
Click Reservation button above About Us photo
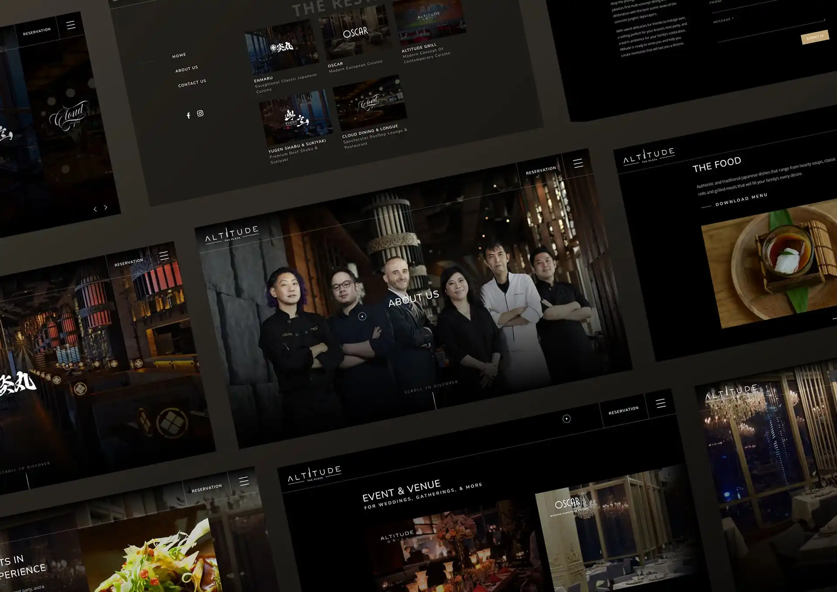(541, 170)
